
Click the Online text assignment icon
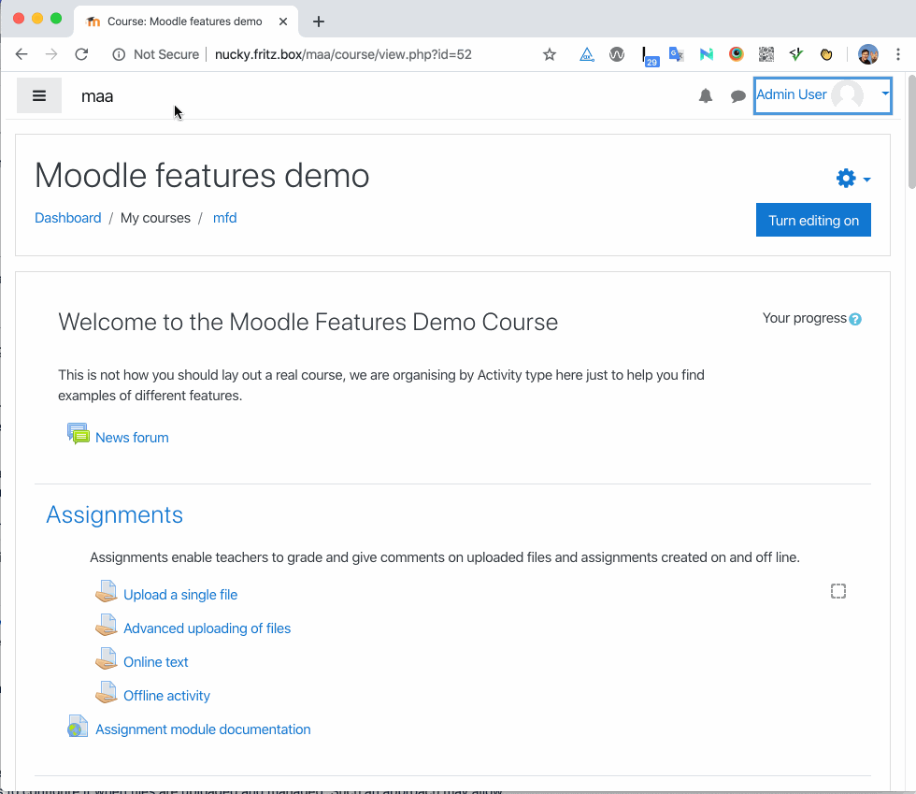click(107, 659)
